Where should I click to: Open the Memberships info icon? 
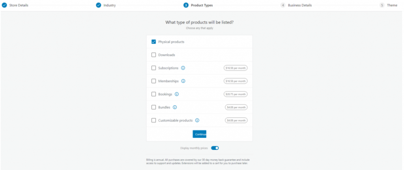click(x=183, y=81)
